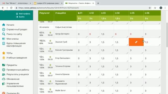Select student Егор Евлошевич
This screenshot has width=168, height=94.
point(63,58)
